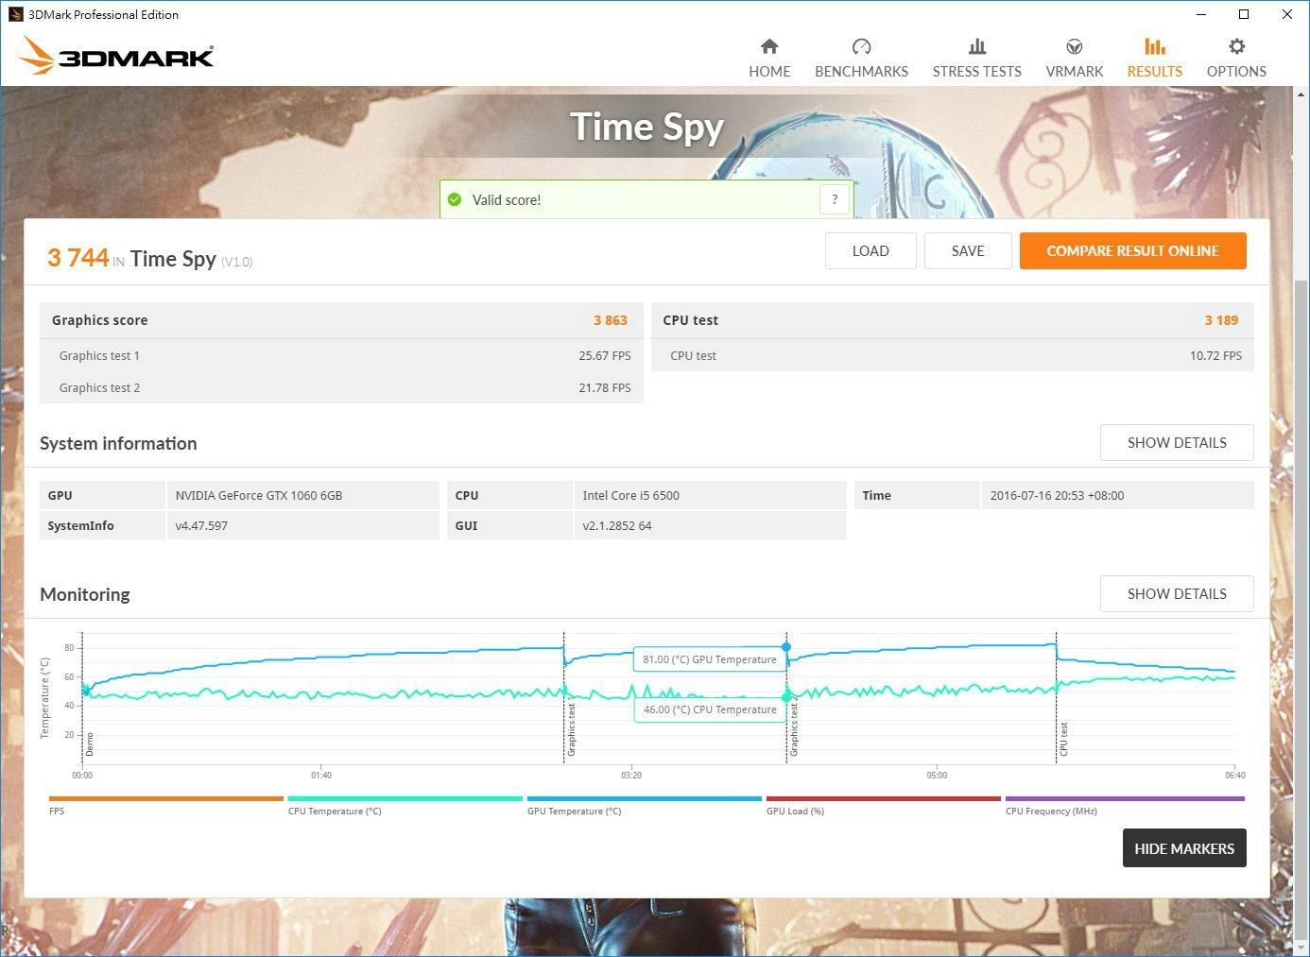Go to HOME tab label
The image size is (1310, 957).
pyautogui.click(x=769, y=72)
